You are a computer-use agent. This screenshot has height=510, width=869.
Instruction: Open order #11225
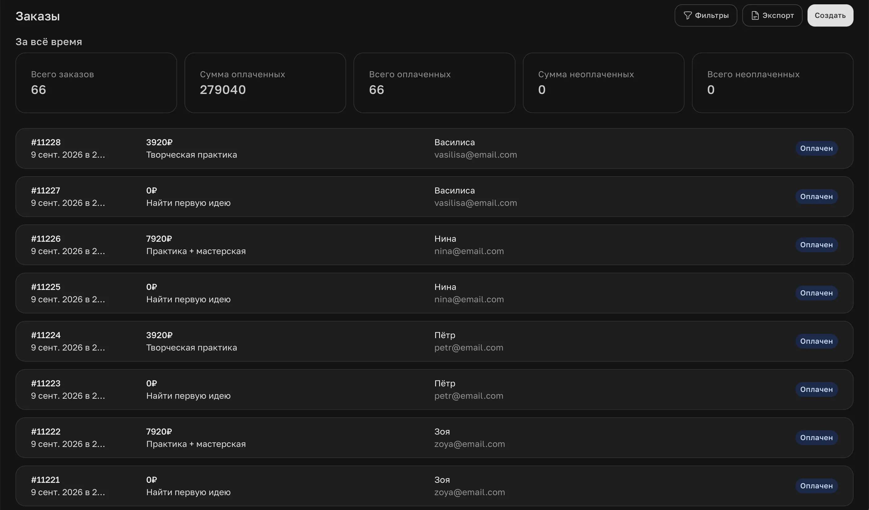pyautogui.click(x=434, y=293)
